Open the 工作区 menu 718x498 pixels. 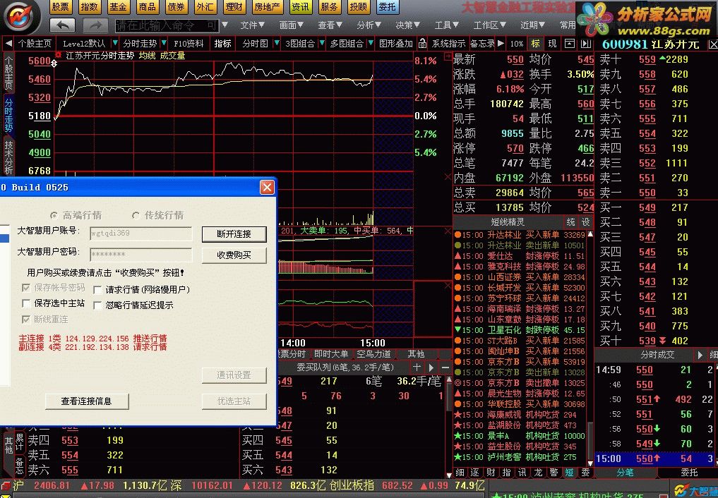point(490,25)
